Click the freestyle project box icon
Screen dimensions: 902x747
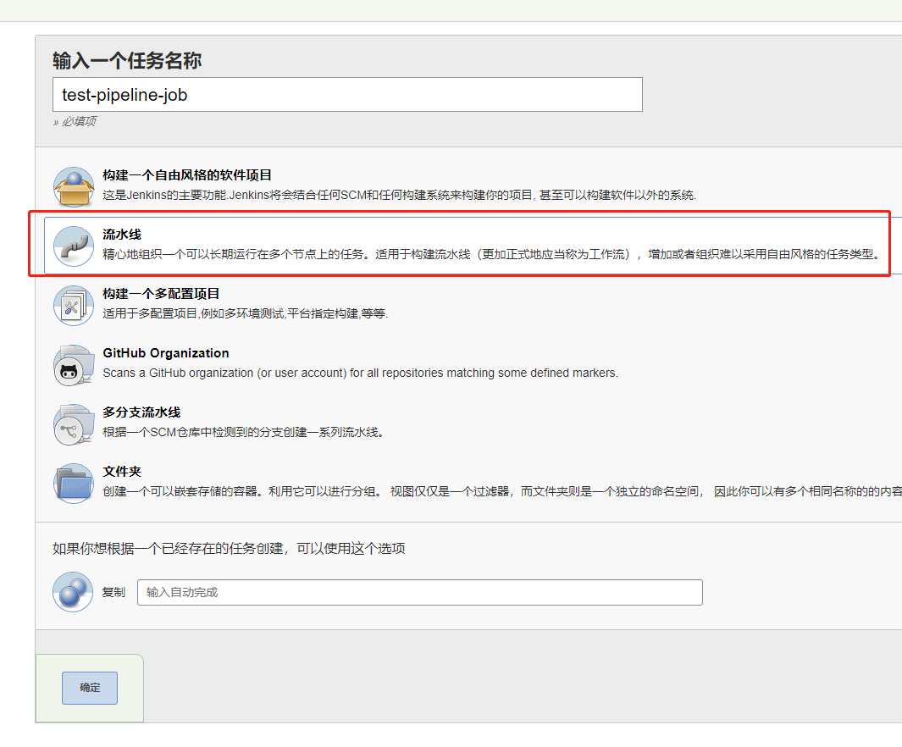(73, 186)
